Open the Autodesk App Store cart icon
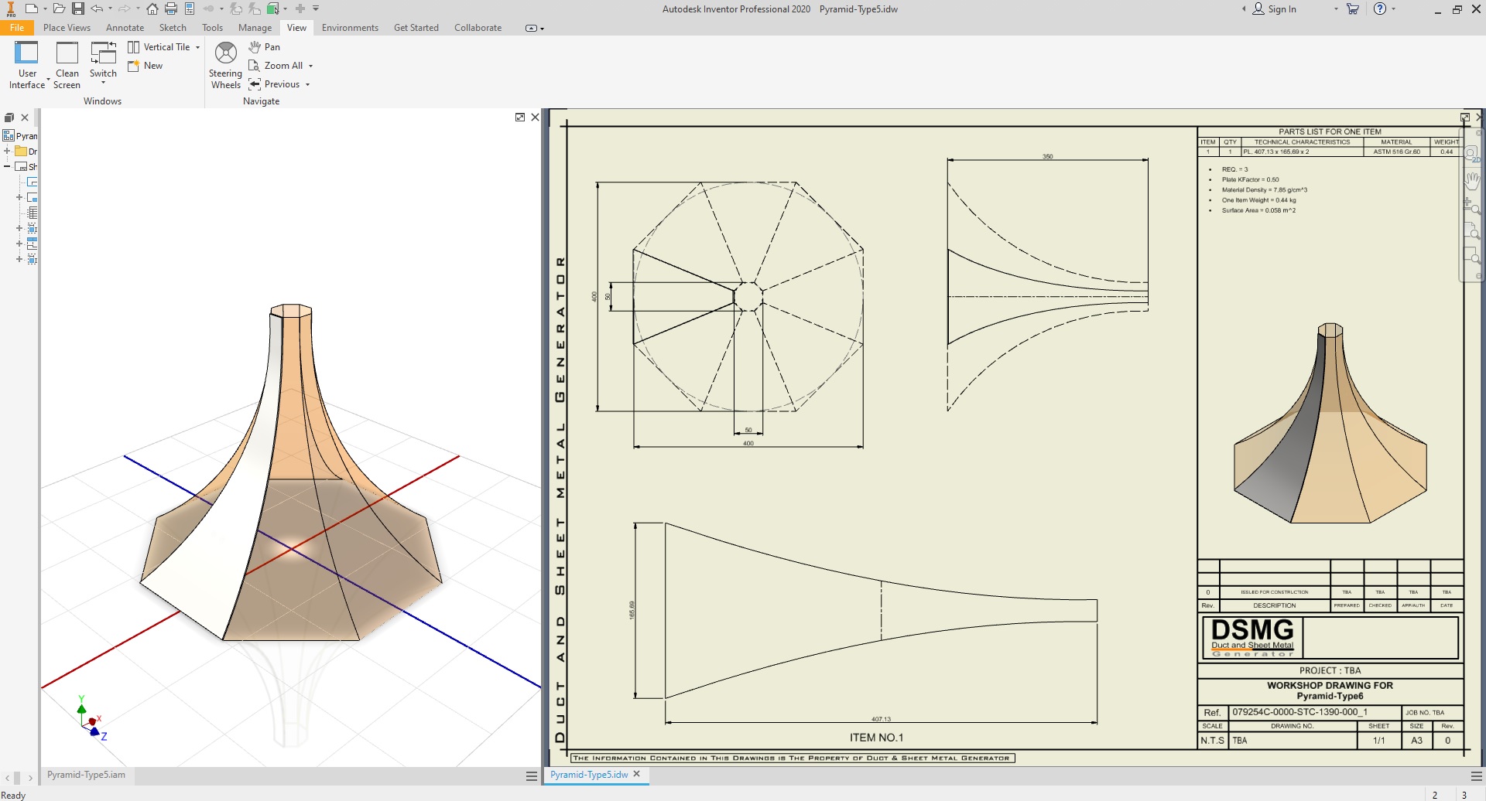1486x801 pixels. [1353, 9]
